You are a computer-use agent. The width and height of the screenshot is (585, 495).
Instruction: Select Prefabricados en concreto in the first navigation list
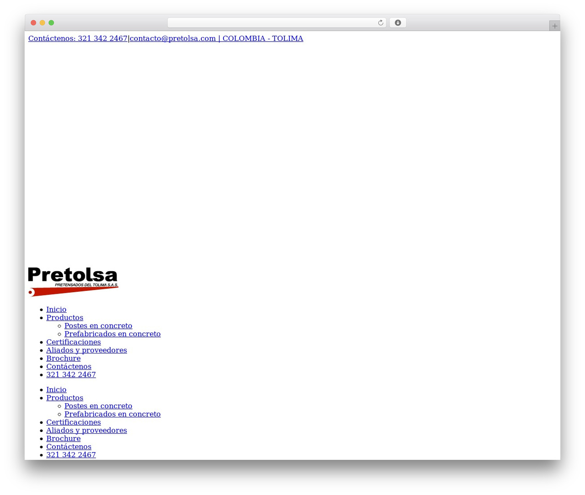click(112, 334)
